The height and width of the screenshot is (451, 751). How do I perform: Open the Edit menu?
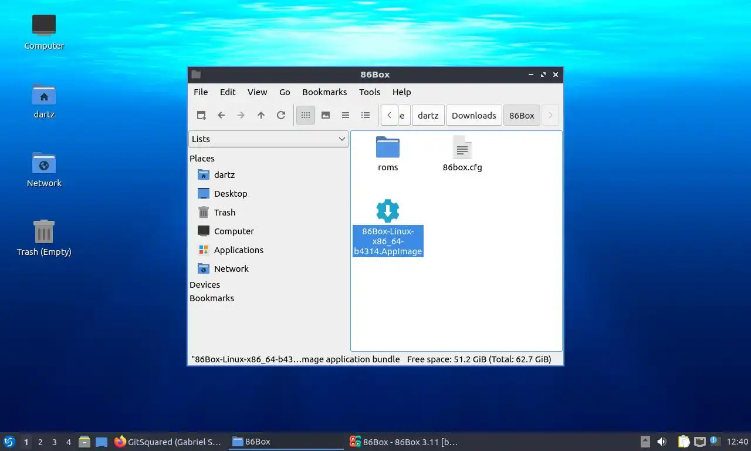tap(228, 92)
